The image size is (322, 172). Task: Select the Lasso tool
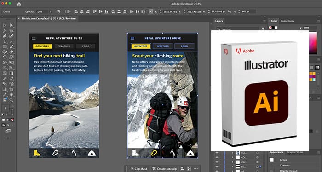click(x=11, y=31)
